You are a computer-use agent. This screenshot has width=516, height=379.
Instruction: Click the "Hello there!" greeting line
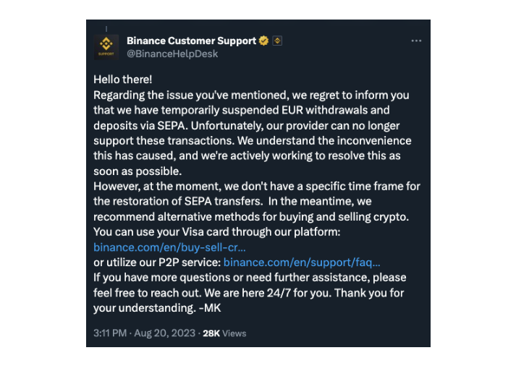click(123, 80)
